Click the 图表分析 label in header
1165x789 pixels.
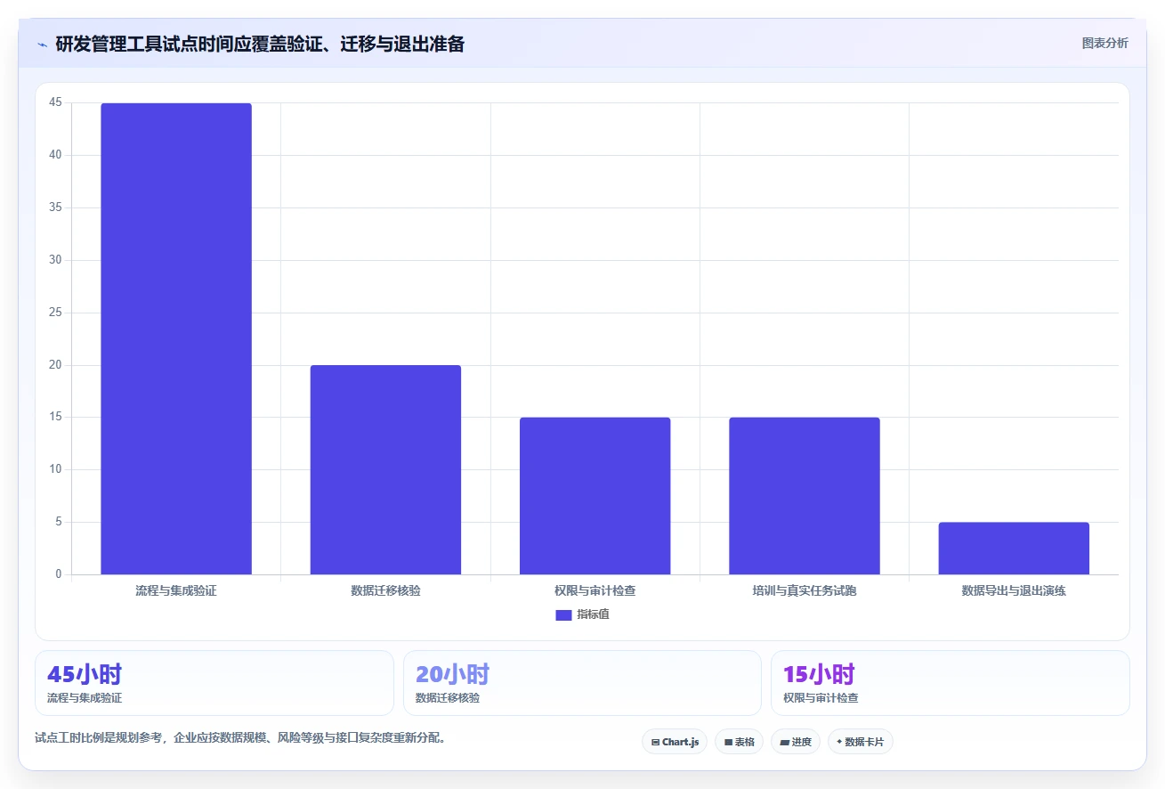tap(1104, 43)
